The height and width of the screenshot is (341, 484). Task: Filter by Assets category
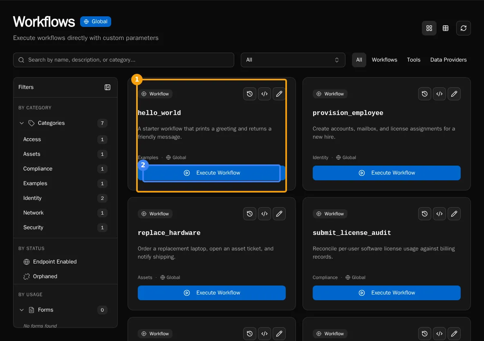(65, 154)
